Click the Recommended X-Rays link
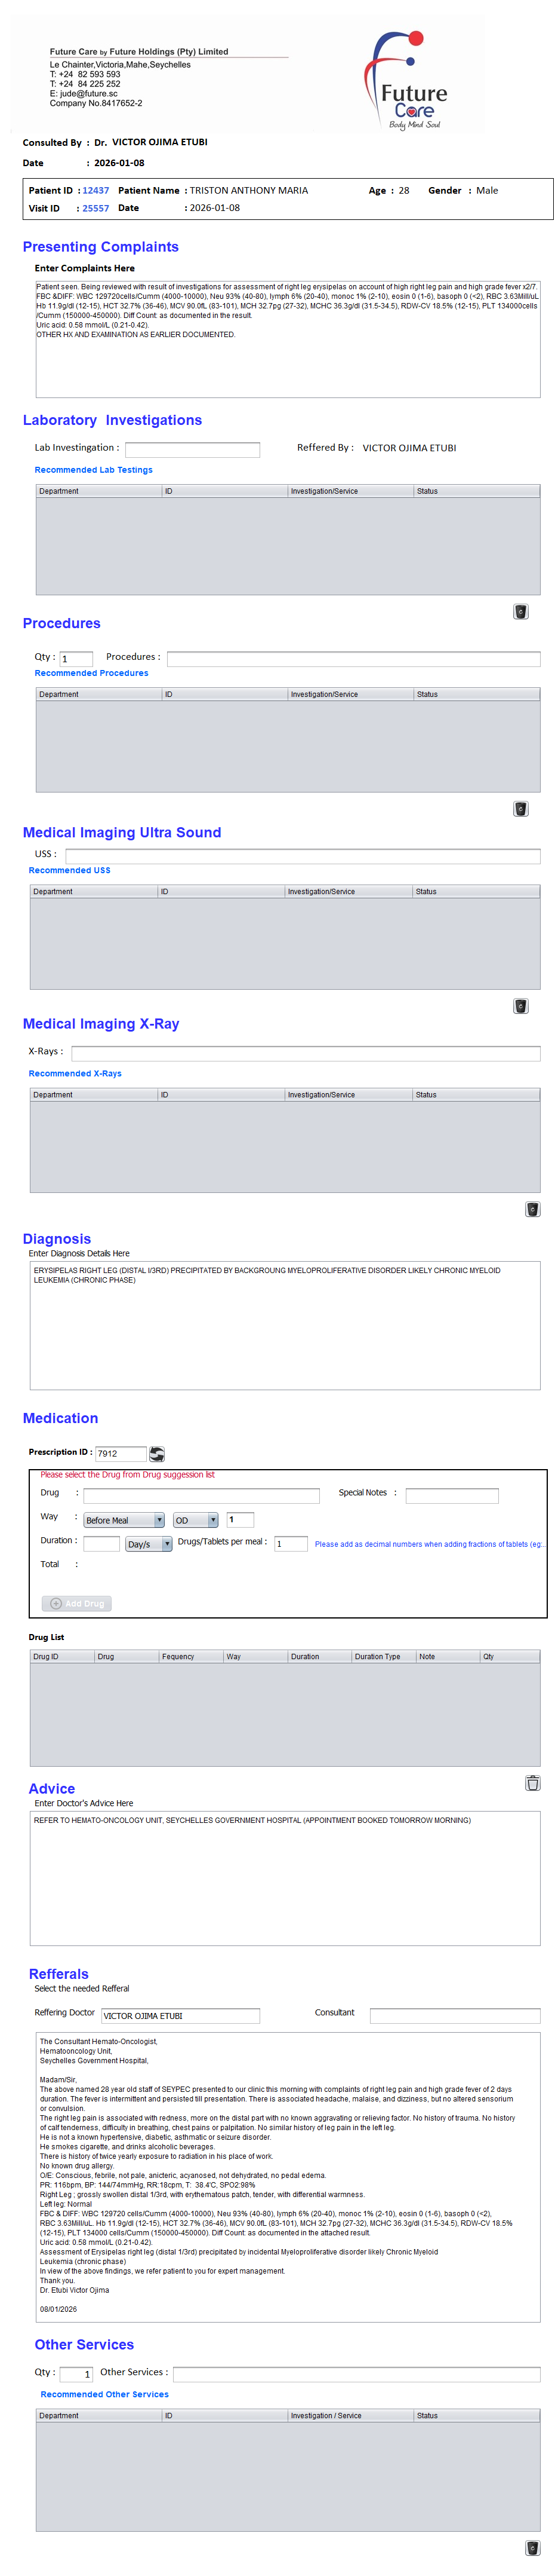 click(75, 1073)
